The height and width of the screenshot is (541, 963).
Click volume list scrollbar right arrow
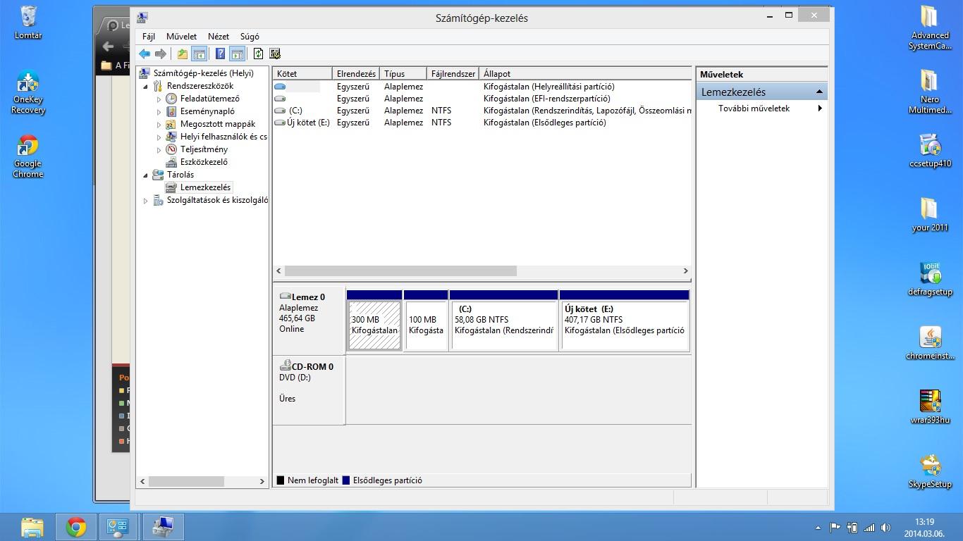[x=685, y=270]
